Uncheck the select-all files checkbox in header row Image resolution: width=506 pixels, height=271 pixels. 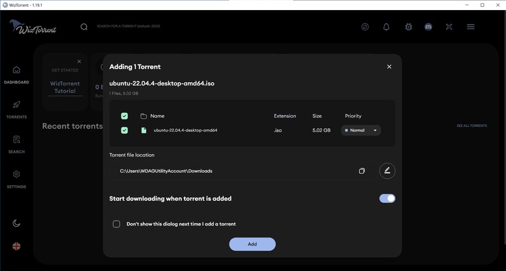point(124,116)
